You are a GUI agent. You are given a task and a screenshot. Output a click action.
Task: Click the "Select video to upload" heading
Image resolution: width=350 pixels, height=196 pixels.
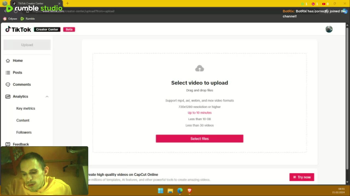click(x=200, y=83)
